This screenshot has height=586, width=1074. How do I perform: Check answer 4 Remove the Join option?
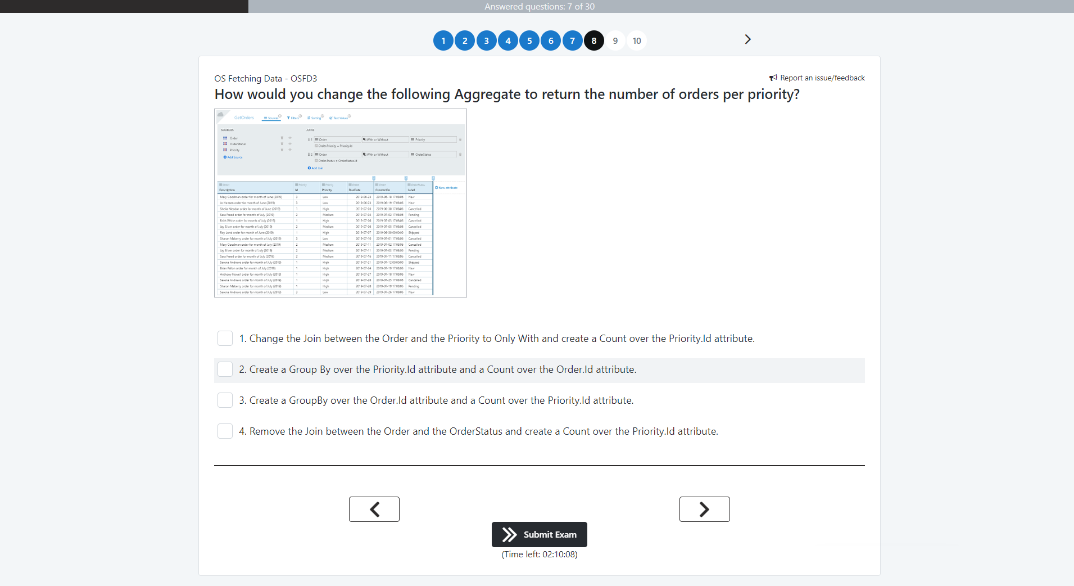pos(225,431)
